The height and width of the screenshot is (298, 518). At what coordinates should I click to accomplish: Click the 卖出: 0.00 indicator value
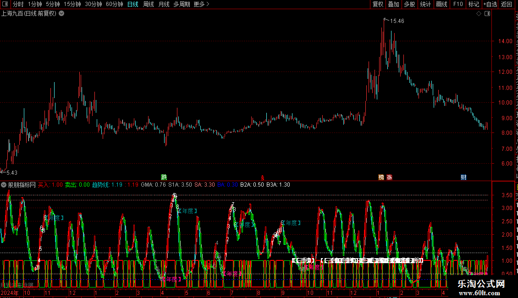[77, 185]
